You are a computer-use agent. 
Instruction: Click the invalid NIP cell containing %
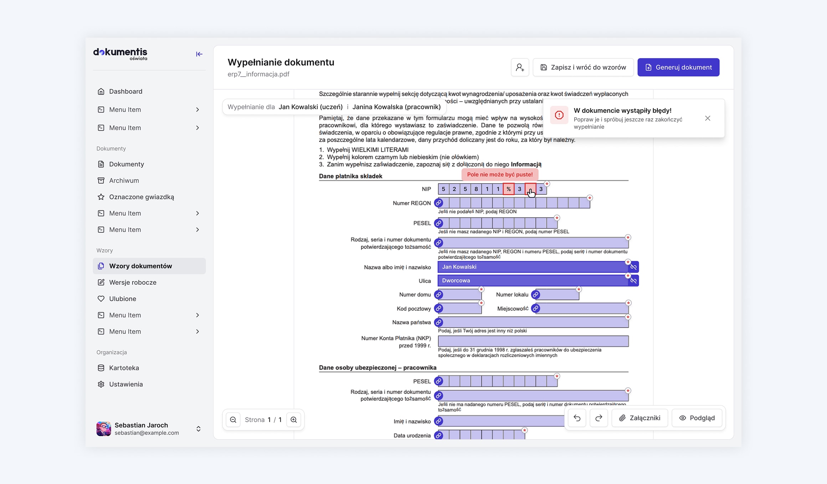click(x=509, y=189)
